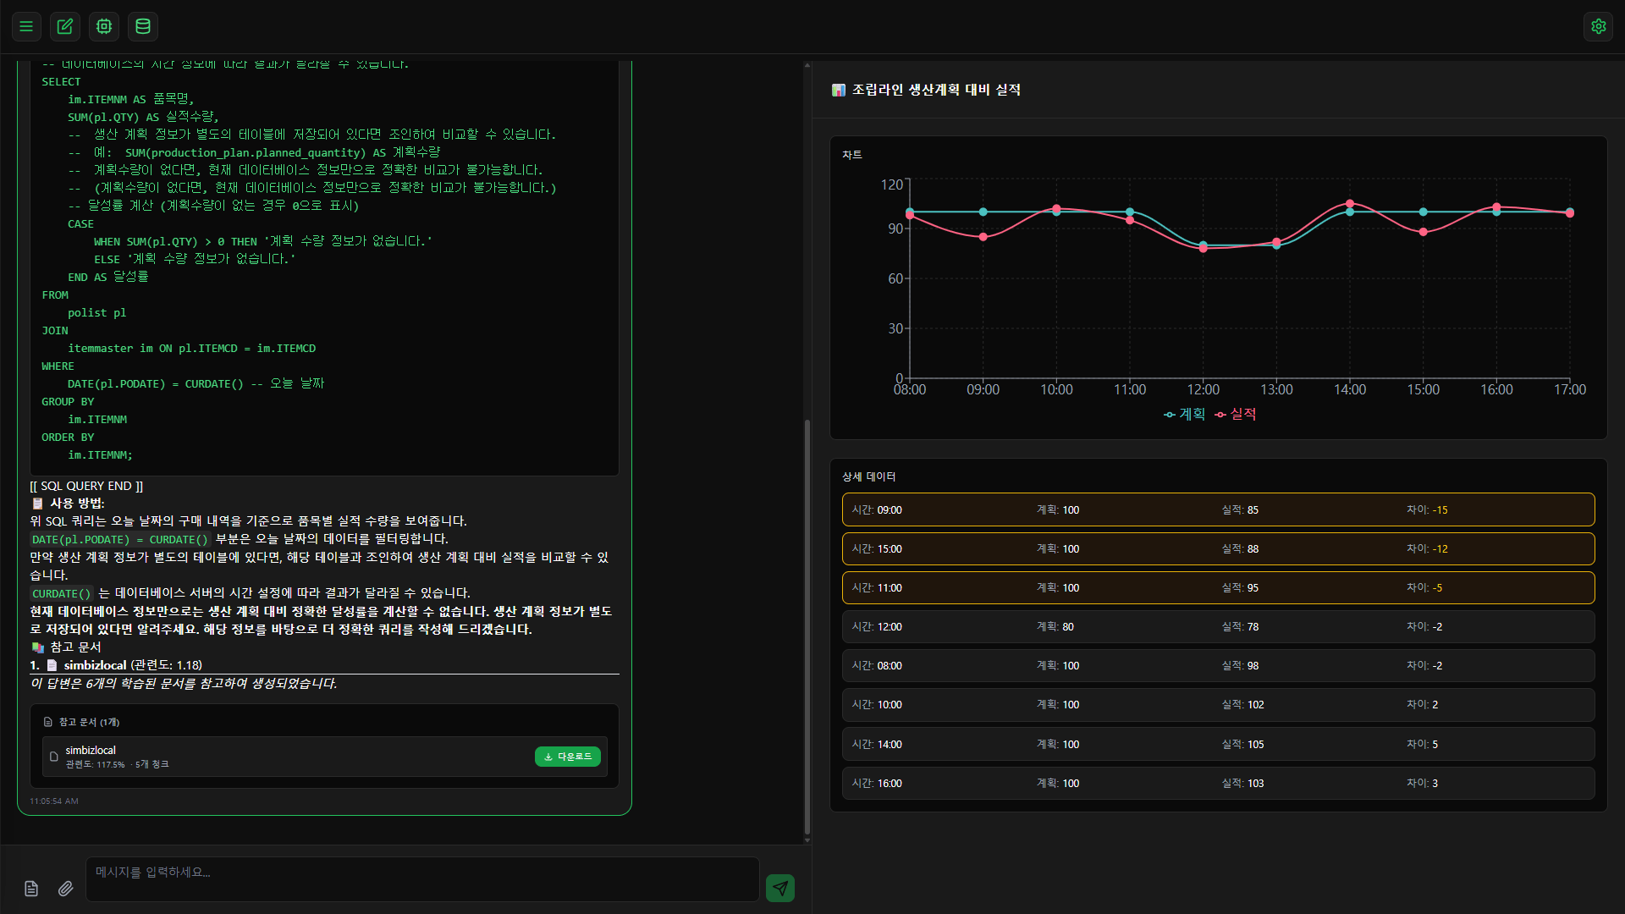Open the database icon in toolbar

143,26
